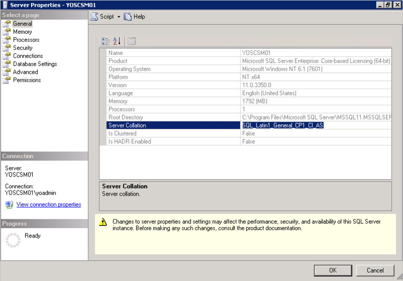
Task: Click the Script button label
Action: pos(107,17)
